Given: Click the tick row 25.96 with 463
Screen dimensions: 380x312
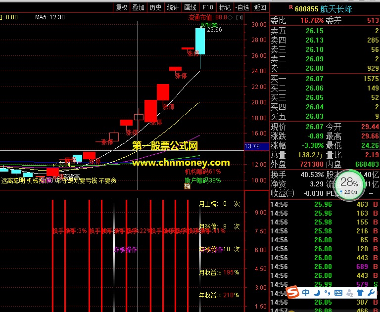Looking at the screenshot, I should click(x=325, y=204).
